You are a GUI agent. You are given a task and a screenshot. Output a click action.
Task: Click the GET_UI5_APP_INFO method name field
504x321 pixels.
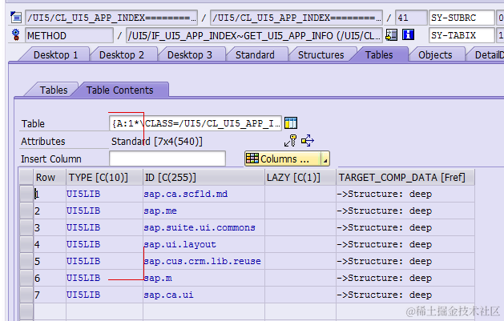[x=254, y=35]
